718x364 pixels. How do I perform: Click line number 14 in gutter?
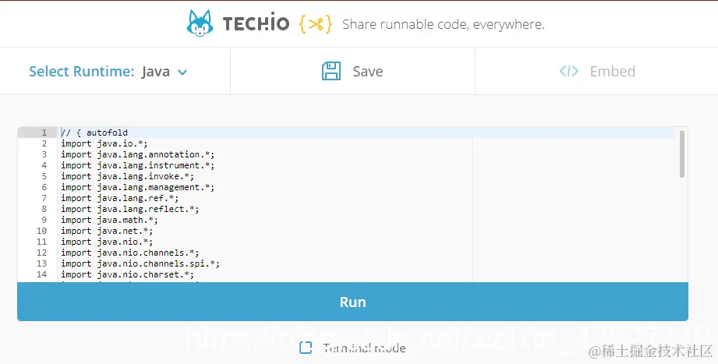[x=41, y=274]
